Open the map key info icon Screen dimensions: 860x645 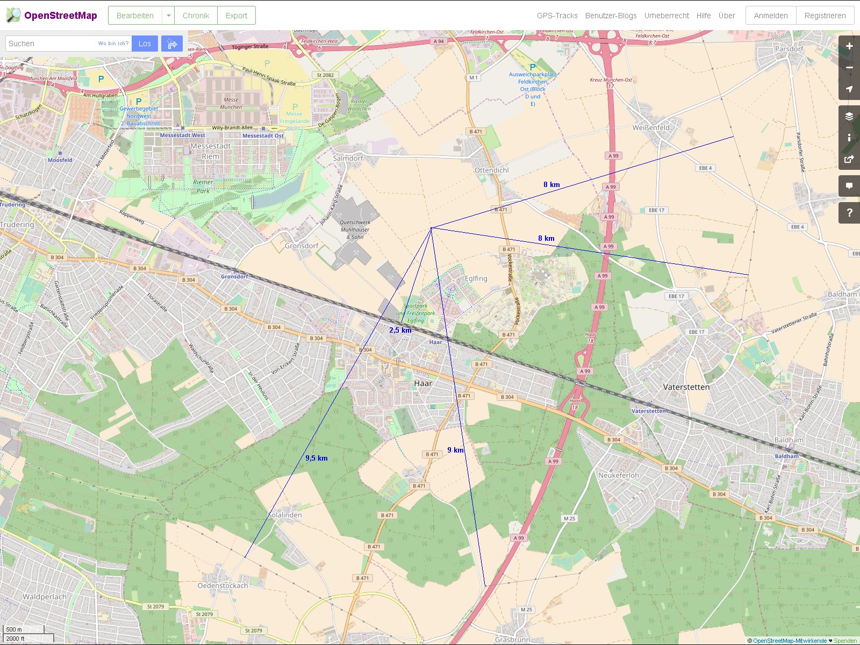click(x=849, y=138)
